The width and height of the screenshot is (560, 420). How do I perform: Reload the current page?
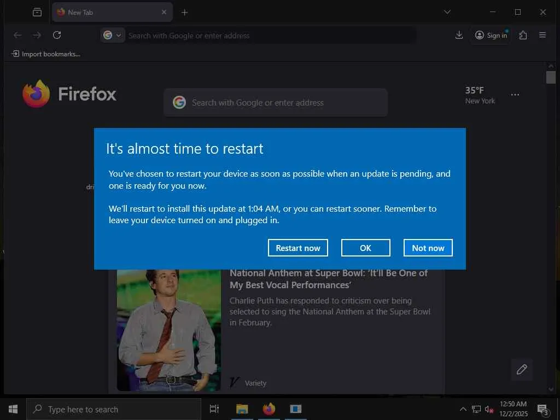tap(57, 35)
